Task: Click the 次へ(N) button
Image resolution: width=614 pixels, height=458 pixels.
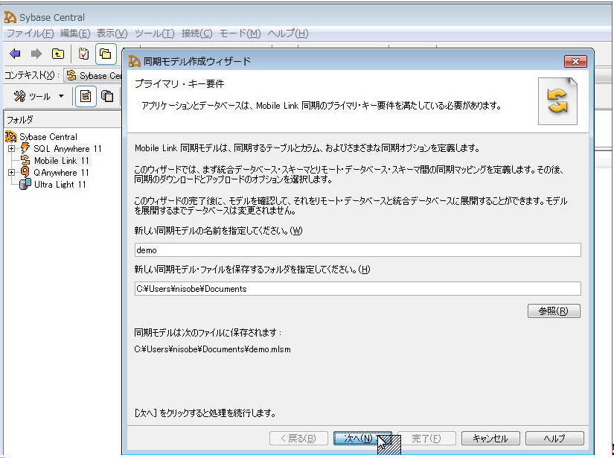Action: click(362, 439)
